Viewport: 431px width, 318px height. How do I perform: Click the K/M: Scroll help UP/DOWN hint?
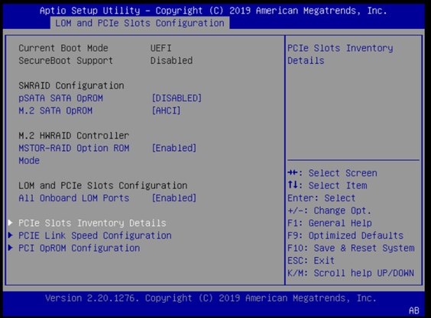coord(351,273)
